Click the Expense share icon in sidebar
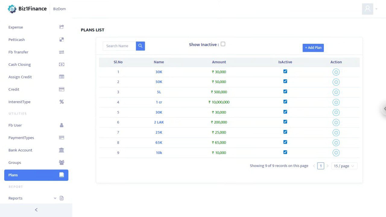The width and height of the screenshot is (386, 217). (62, 27)
